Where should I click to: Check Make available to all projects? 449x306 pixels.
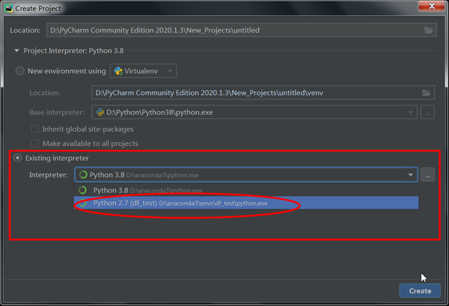(x=35, y=143)
